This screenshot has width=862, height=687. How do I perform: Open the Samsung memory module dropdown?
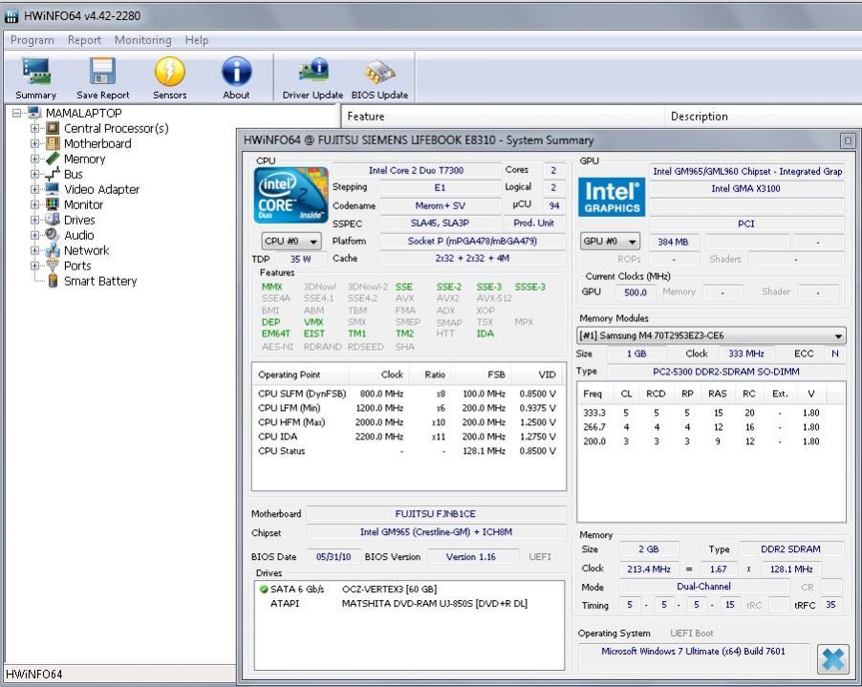pos(711,335)
